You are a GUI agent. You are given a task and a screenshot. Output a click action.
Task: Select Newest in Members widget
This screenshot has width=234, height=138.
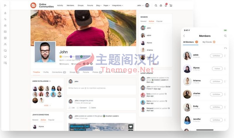pos(143,21)
